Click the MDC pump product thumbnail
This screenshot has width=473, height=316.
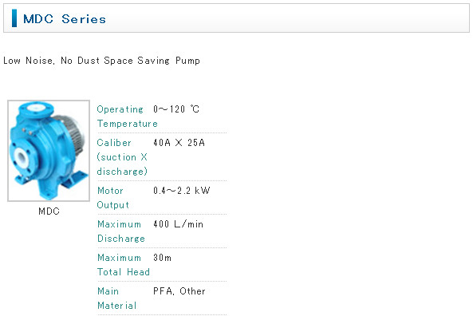[x=49, y=151]
